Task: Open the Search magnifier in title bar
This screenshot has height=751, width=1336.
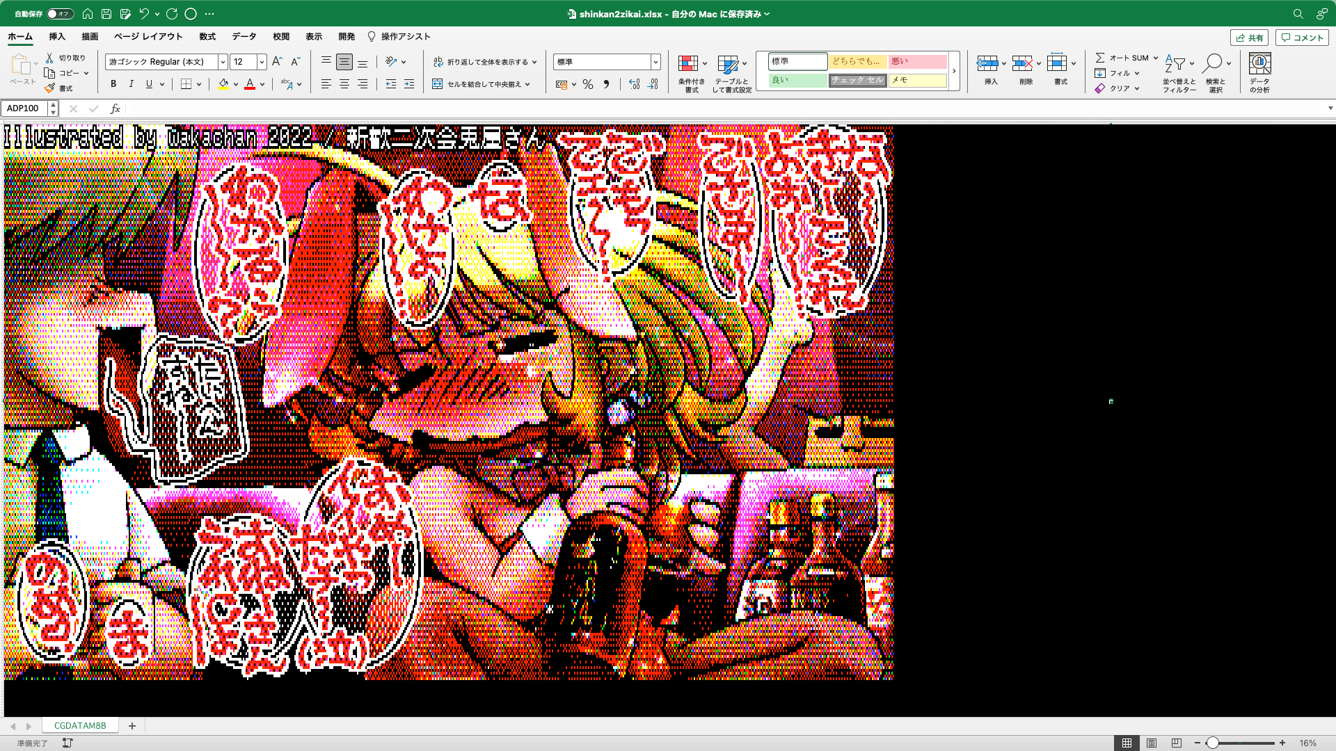Action: tap(1298, 13)
